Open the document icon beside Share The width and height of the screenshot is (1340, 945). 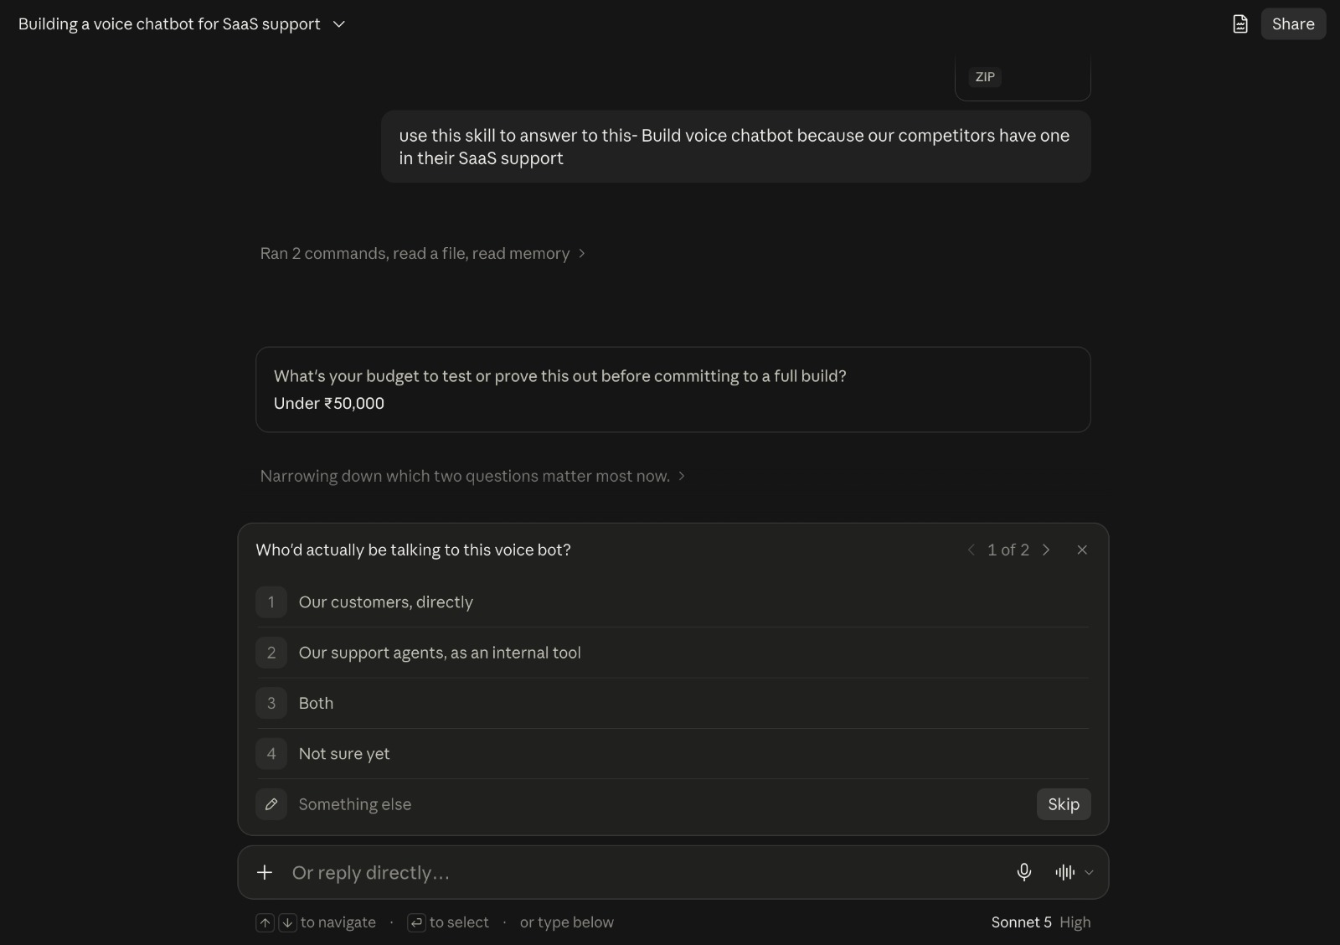click(1240, 24)
